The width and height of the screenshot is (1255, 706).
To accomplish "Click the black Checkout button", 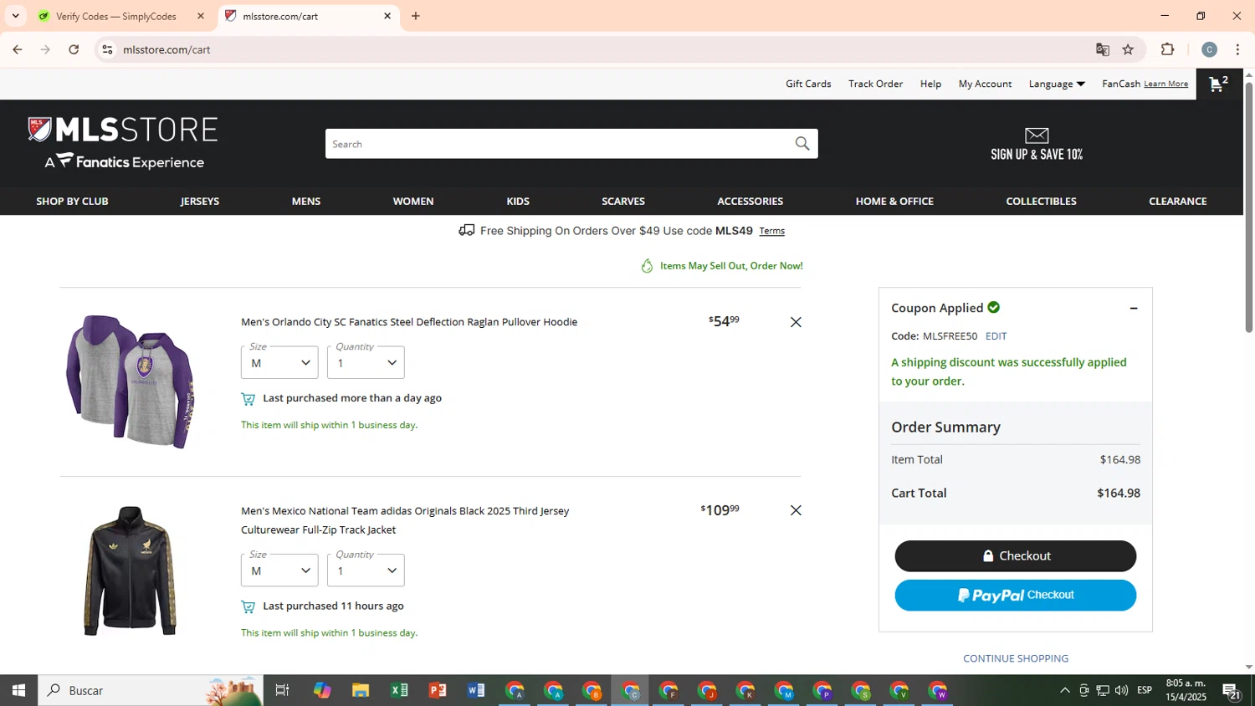I will pos(1015,556).
